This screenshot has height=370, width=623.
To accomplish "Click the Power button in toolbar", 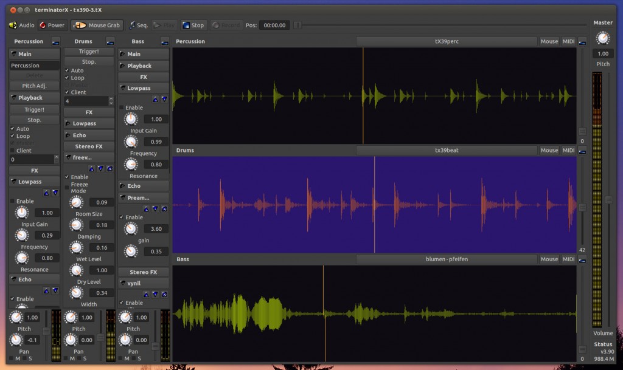I will click(52, 26).
